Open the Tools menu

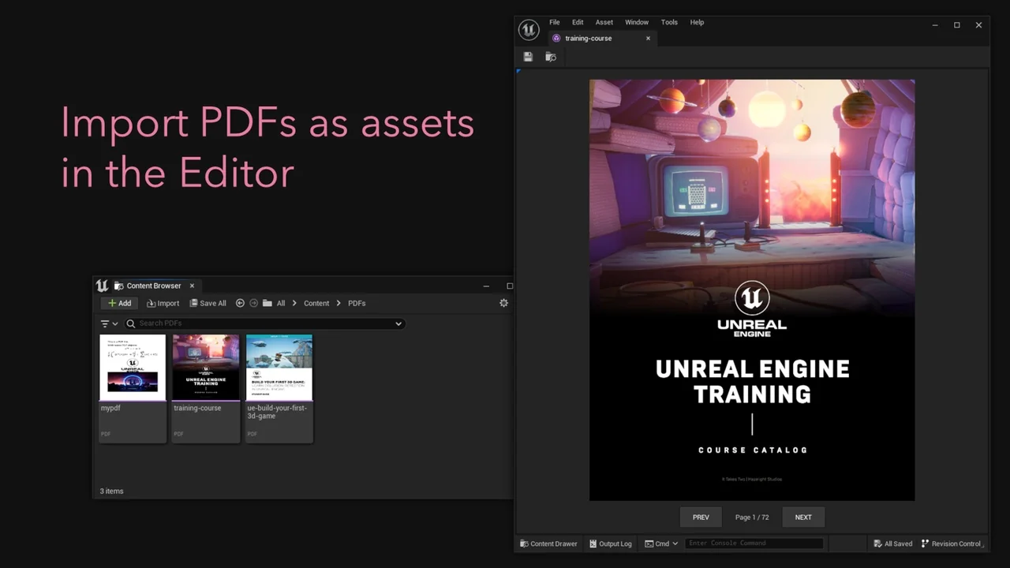tap(669, 22)
